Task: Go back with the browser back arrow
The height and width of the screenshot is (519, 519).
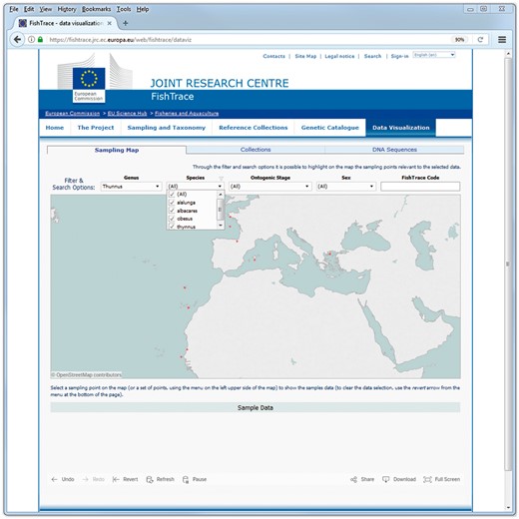Action: (x=17, y=40)
